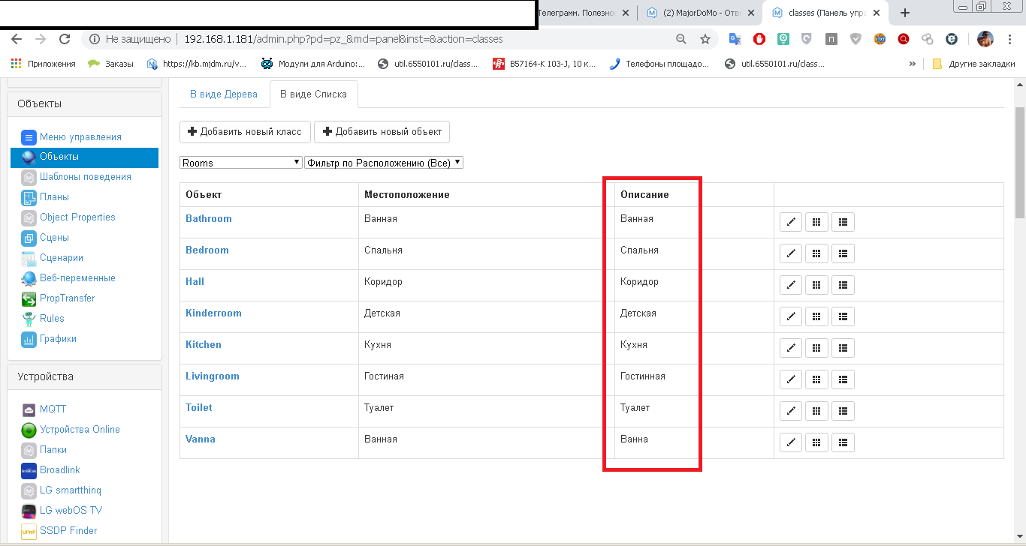Open the Vanna object link
Screen dimensions: 1026x546
click(x=201, y=439)
